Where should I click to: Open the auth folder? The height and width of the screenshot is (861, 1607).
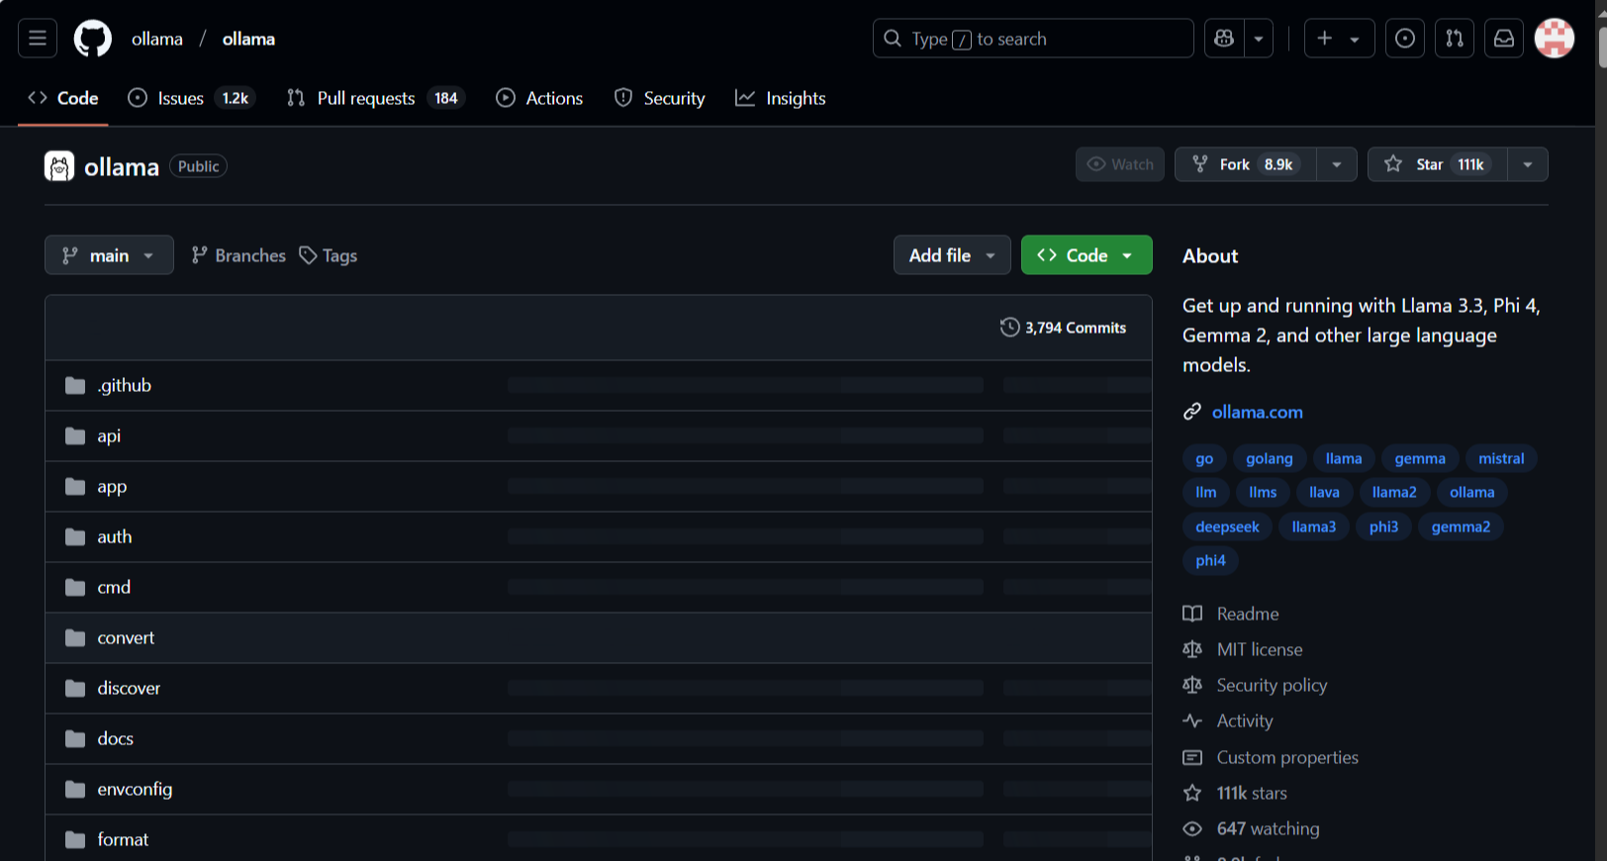[x=115, y=536]
